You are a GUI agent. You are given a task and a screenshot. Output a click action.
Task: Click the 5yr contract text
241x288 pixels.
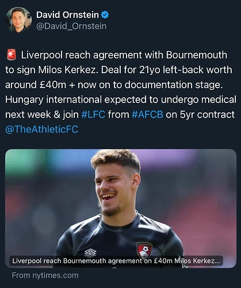pos(207,115)
